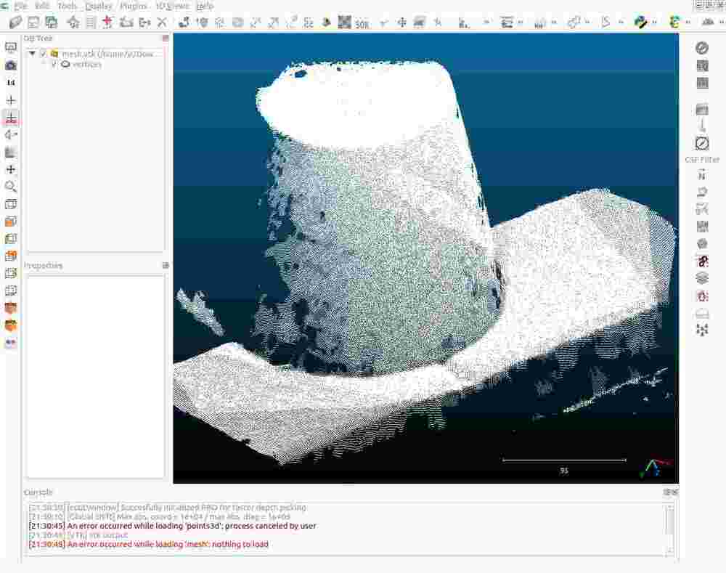Collapse the mesh.vtk tree node arrow

tap(33, 54)
